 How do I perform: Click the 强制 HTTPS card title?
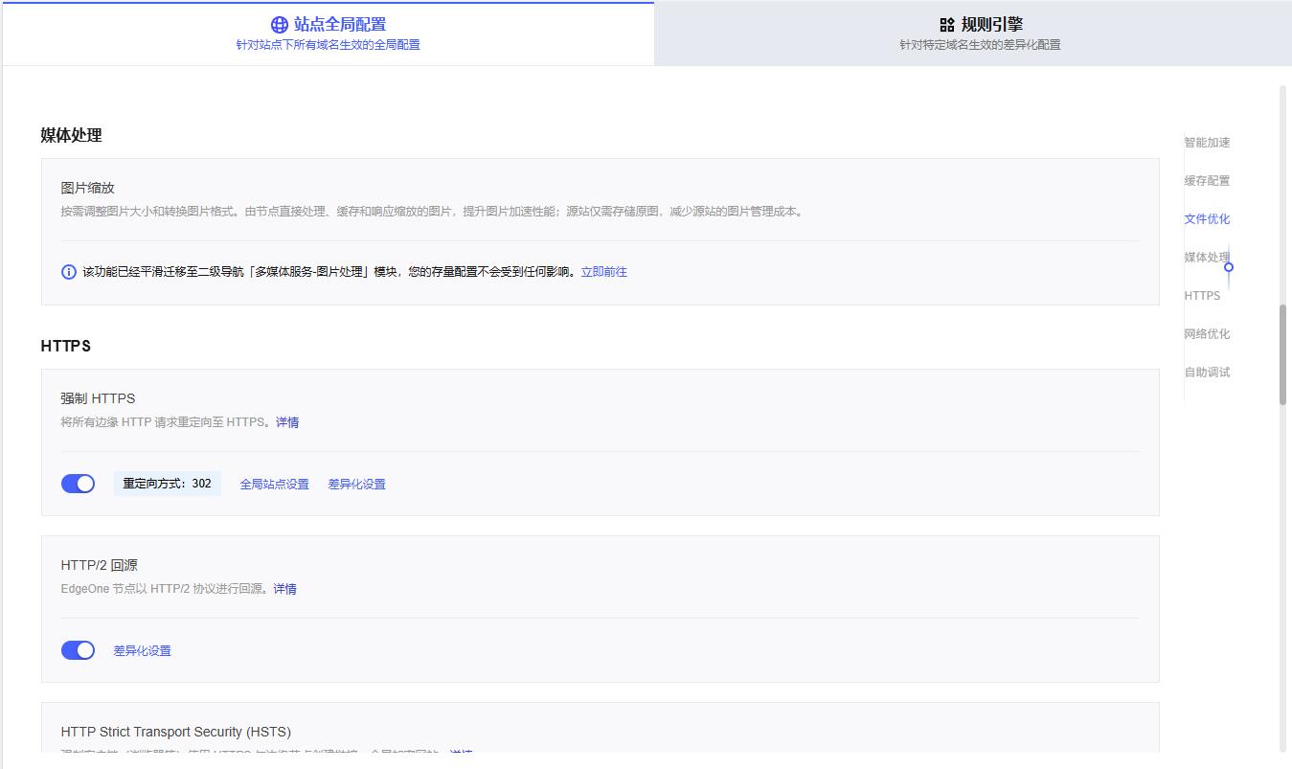pos(98,398)
